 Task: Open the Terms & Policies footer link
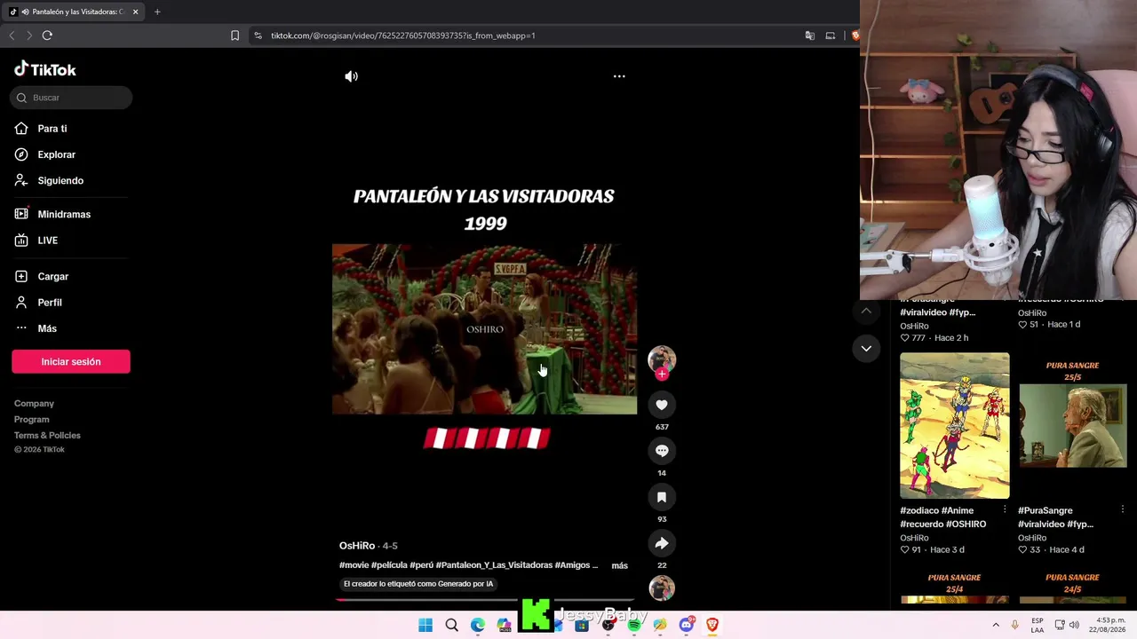tap(47, 436)
